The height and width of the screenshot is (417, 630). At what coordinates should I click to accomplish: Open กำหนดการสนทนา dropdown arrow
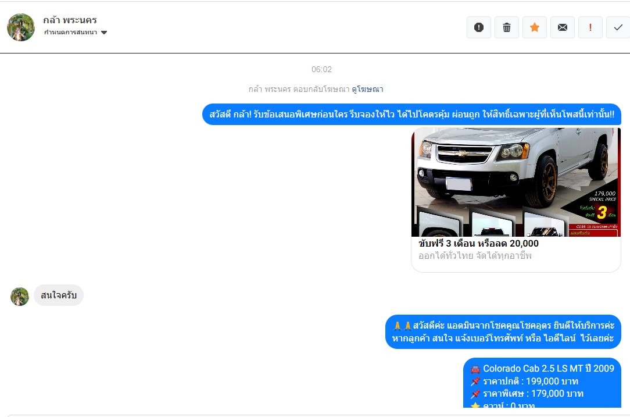[x=104, y=33]
